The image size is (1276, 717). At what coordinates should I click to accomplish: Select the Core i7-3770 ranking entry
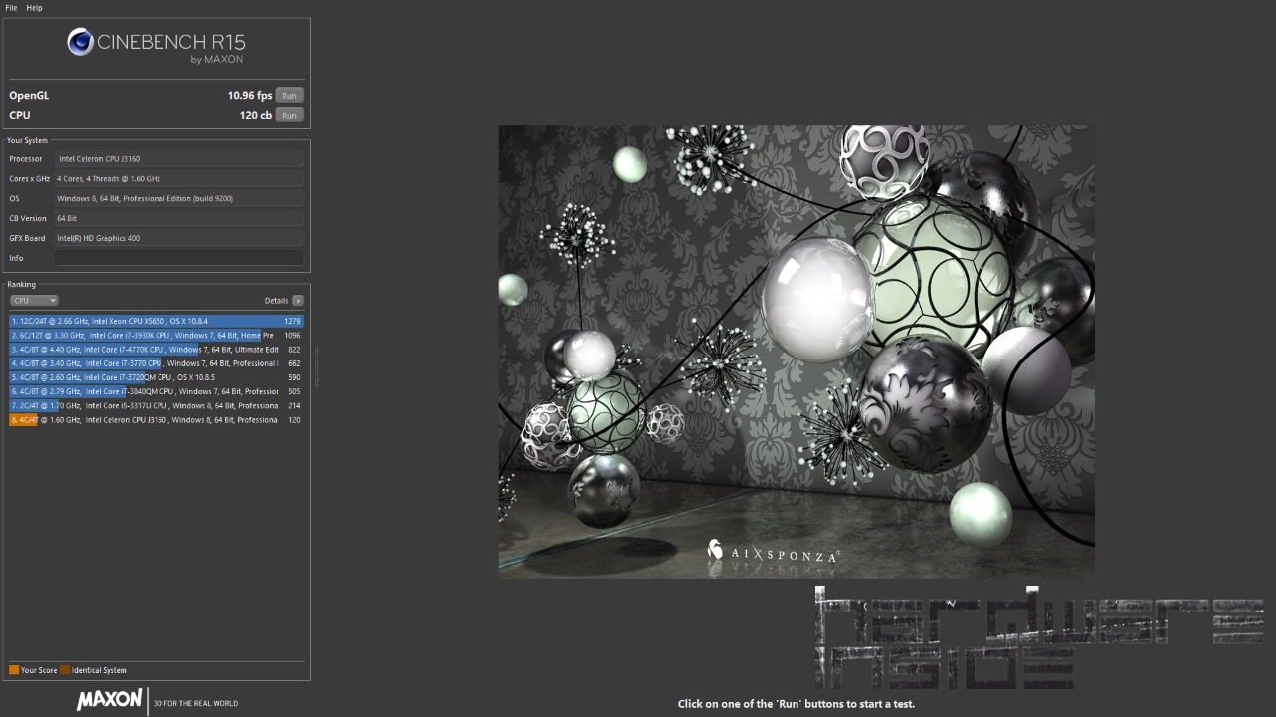pyautogui.click(x=157, y=363)
